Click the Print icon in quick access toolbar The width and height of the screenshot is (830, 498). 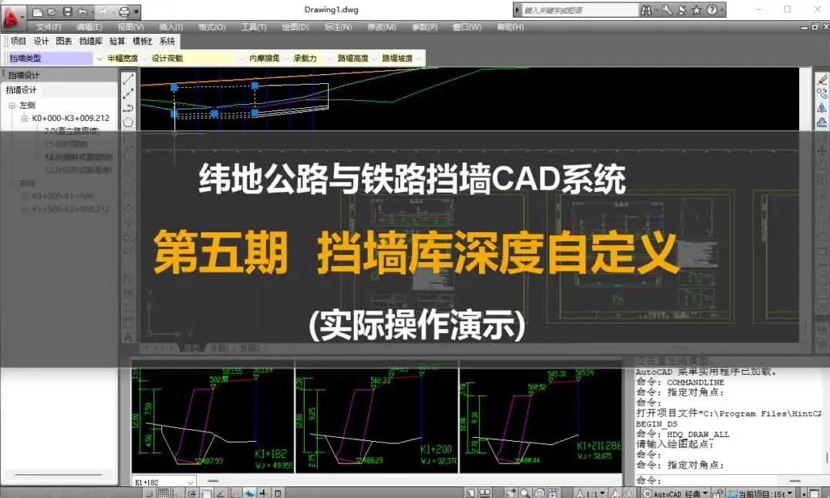point(123,12)
